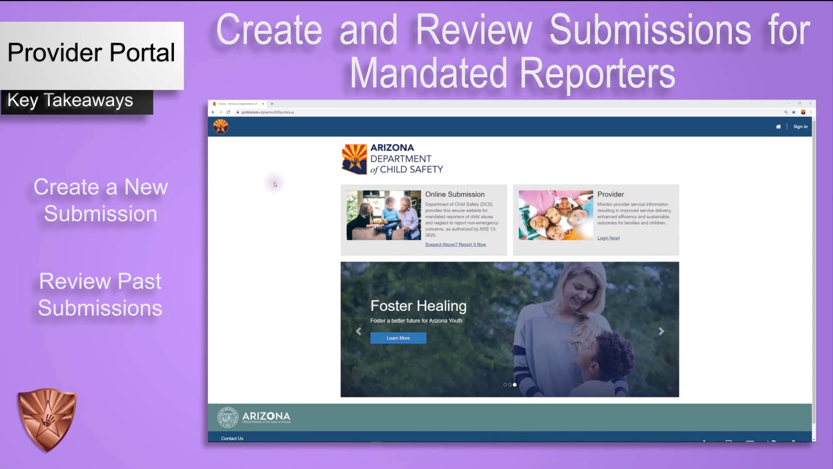This screenshot has height=469, width=833.
Task: Click the Learn More button
Action: coord(398,338)
